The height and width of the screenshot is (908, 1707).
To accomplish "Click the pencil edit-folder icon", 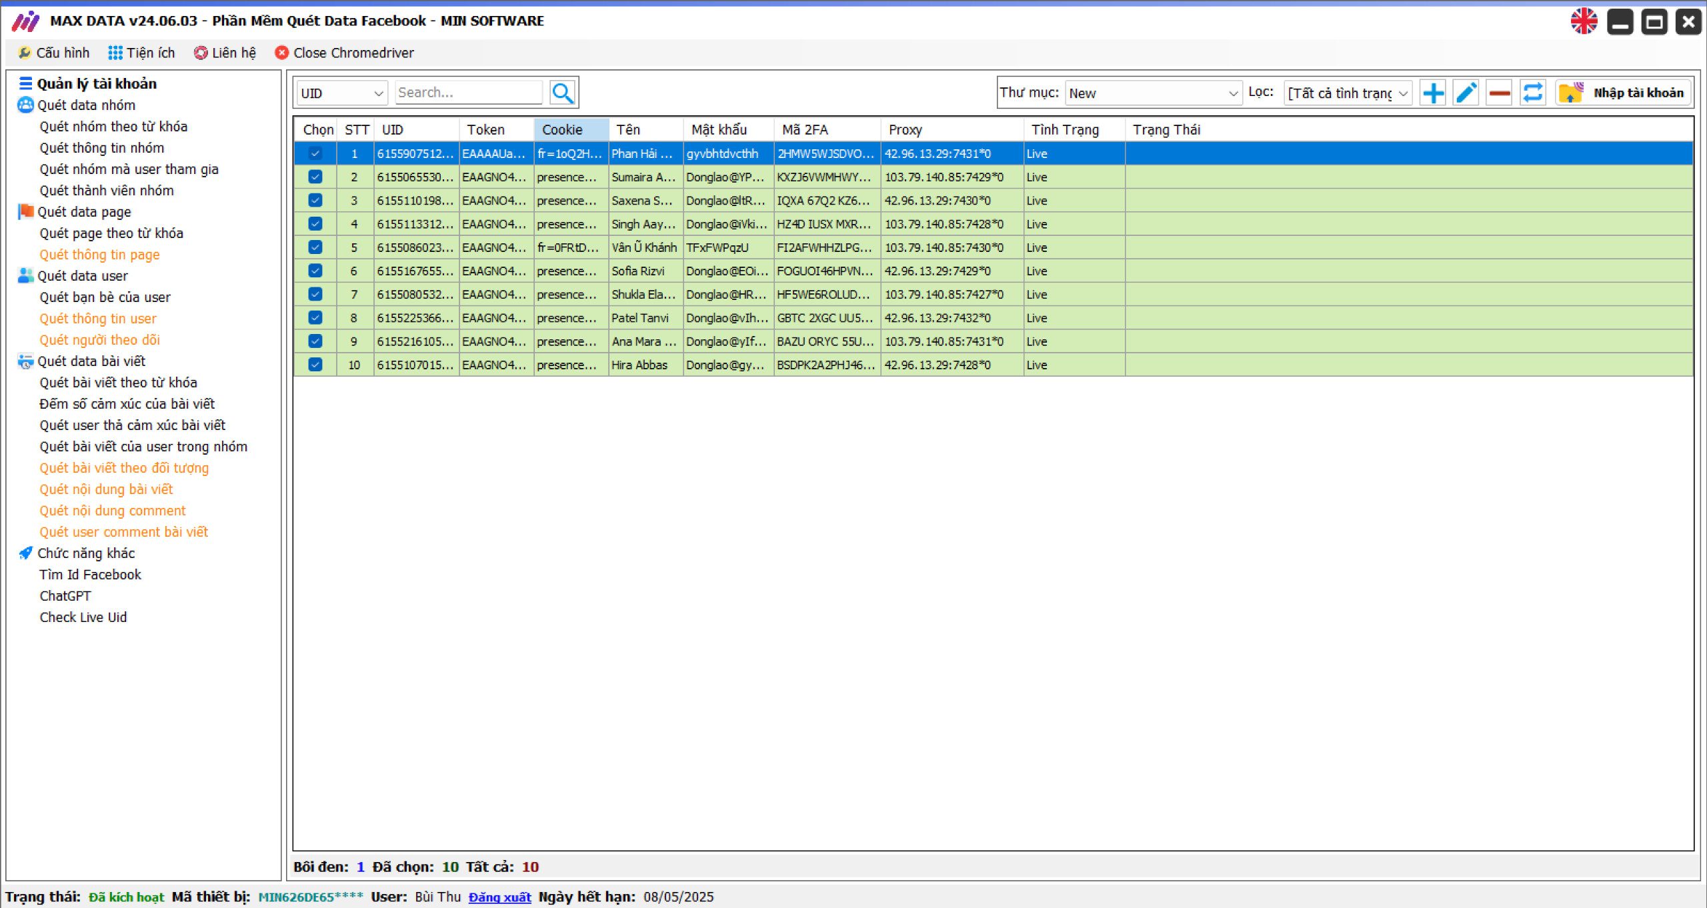I will click(x=1466, y=93).
